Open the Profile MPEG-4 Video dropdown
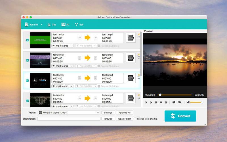Screen dimensions: 227x142 69,112
